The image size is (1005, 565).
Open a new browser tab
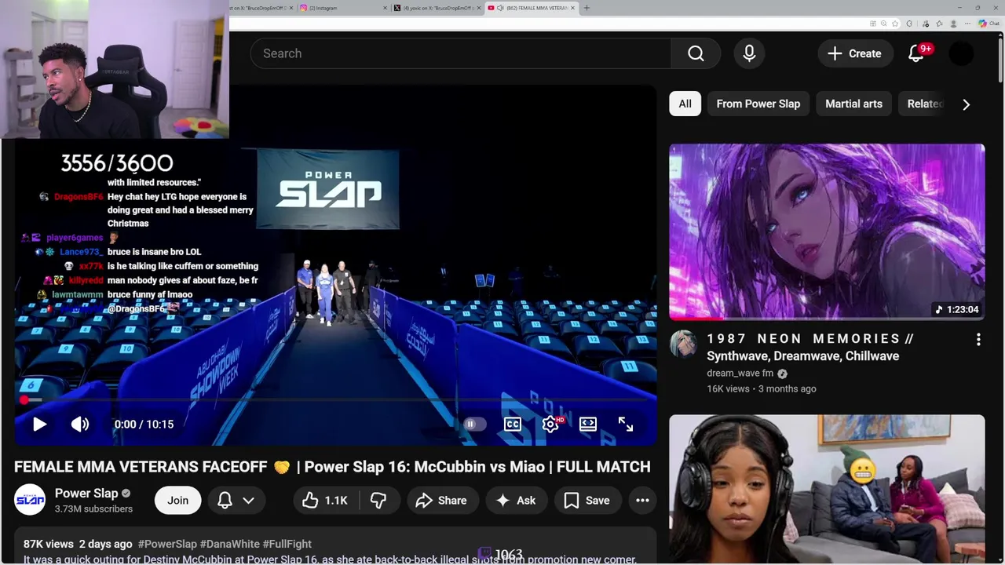pyautogui.click(x=587, y=8)
